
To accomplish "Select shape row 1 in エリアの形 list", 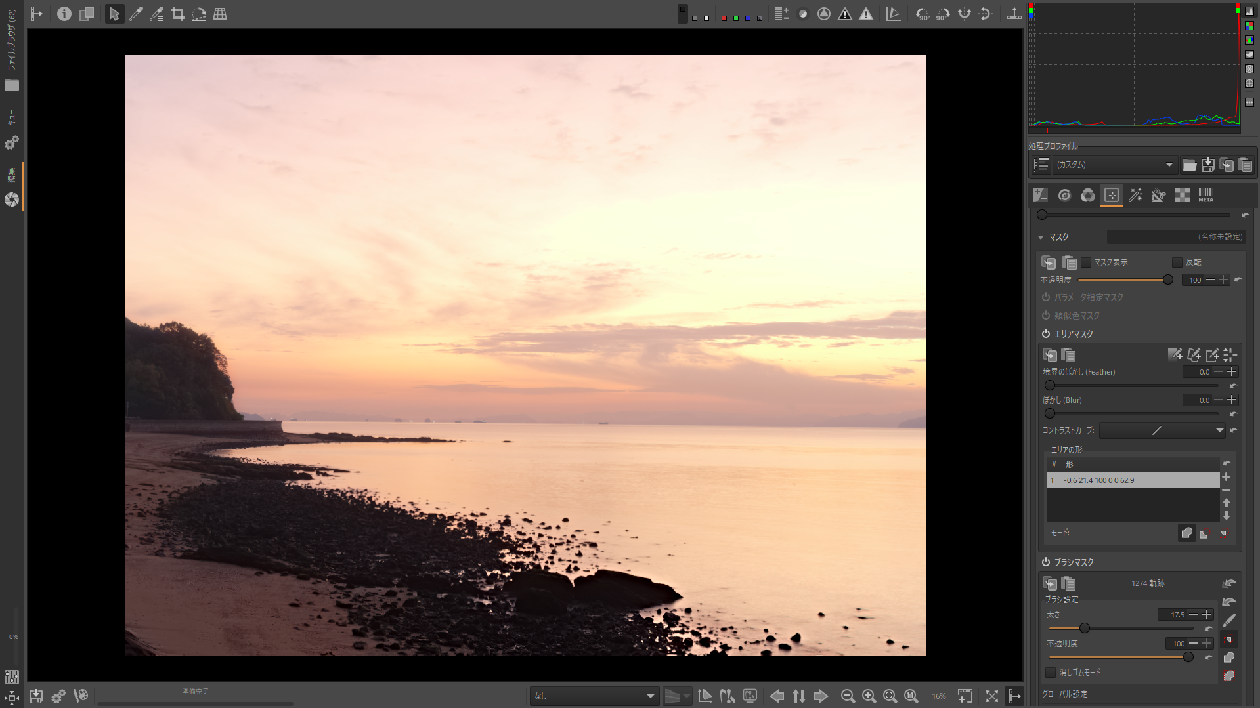I will (x=1133, y=480).
